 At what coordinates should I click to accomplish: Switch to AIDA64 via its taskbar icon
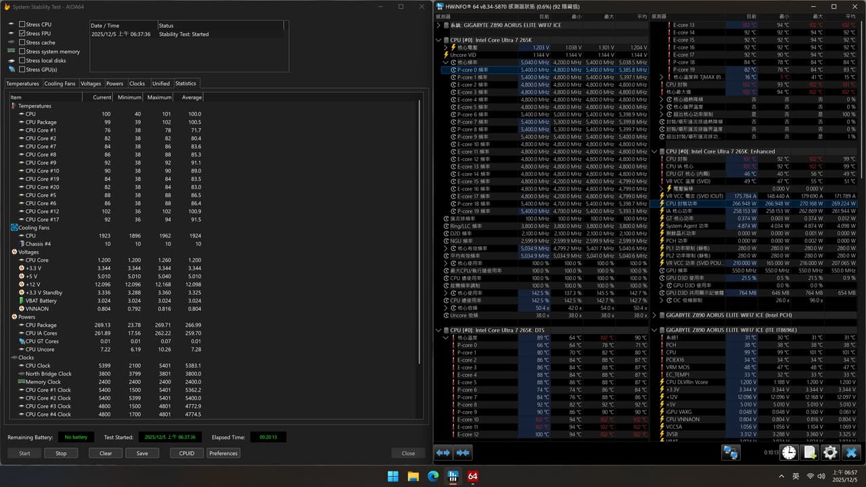473,476
